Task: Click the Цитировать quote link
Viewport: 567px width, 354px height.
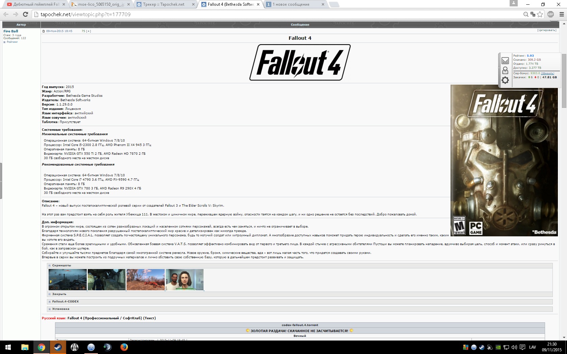Action: pyautogui.click(x=547, y=30)
